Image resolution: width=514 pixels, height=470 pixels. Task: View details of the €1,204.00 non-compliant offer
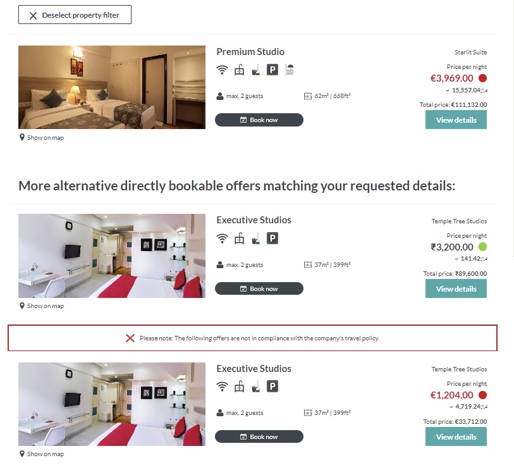[456, 436]
